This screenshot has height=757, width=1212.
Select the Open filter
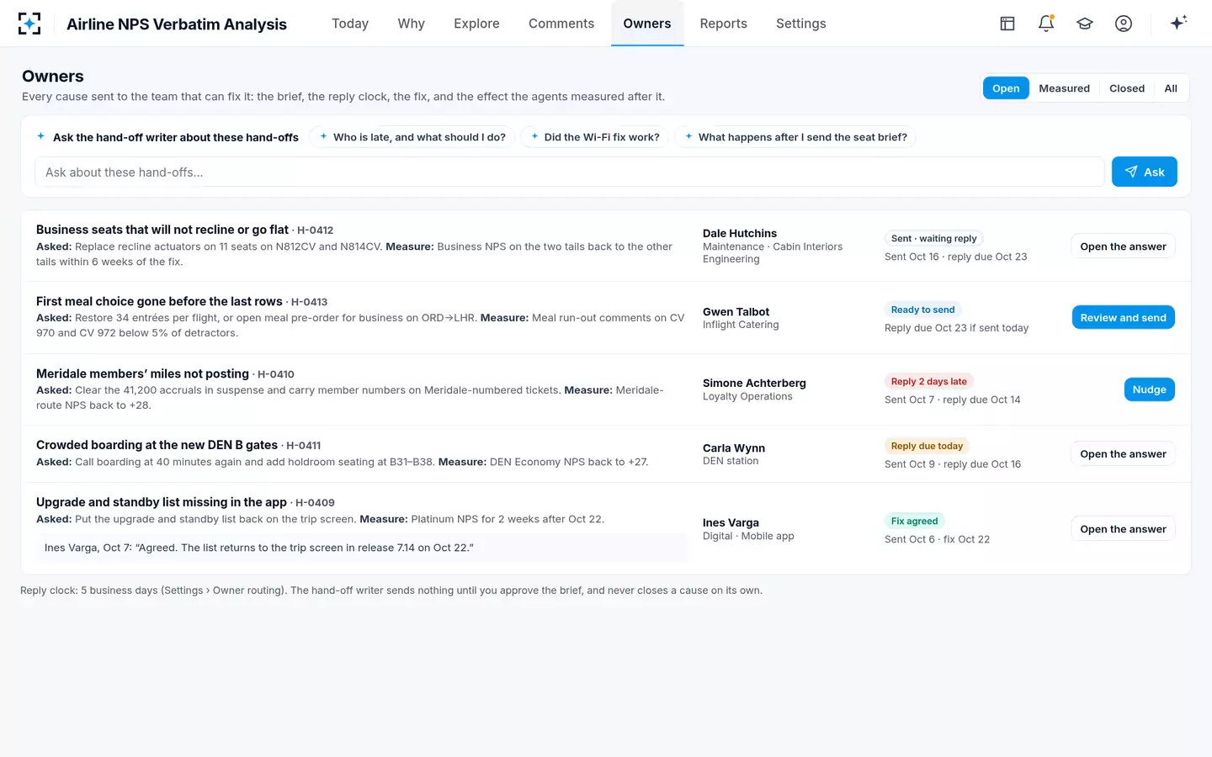tap(1006, 88)
